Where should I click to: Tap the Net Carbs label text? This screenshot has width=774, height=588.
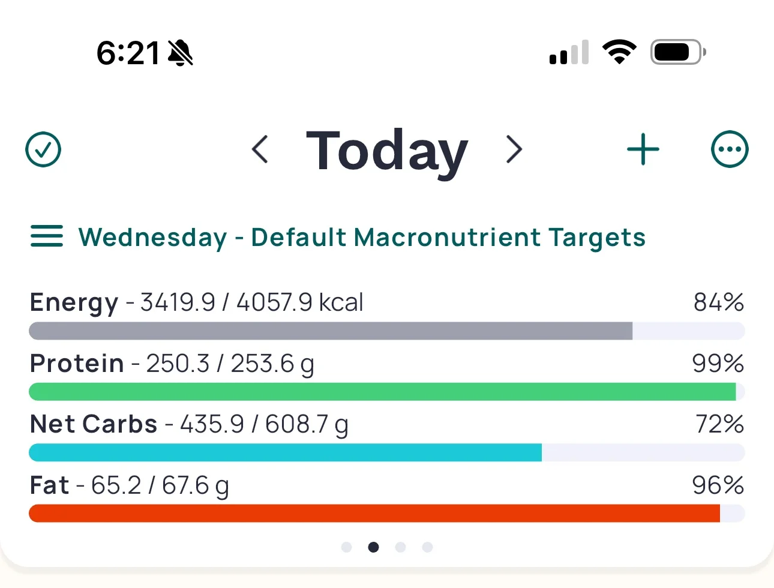coord(94,424)
